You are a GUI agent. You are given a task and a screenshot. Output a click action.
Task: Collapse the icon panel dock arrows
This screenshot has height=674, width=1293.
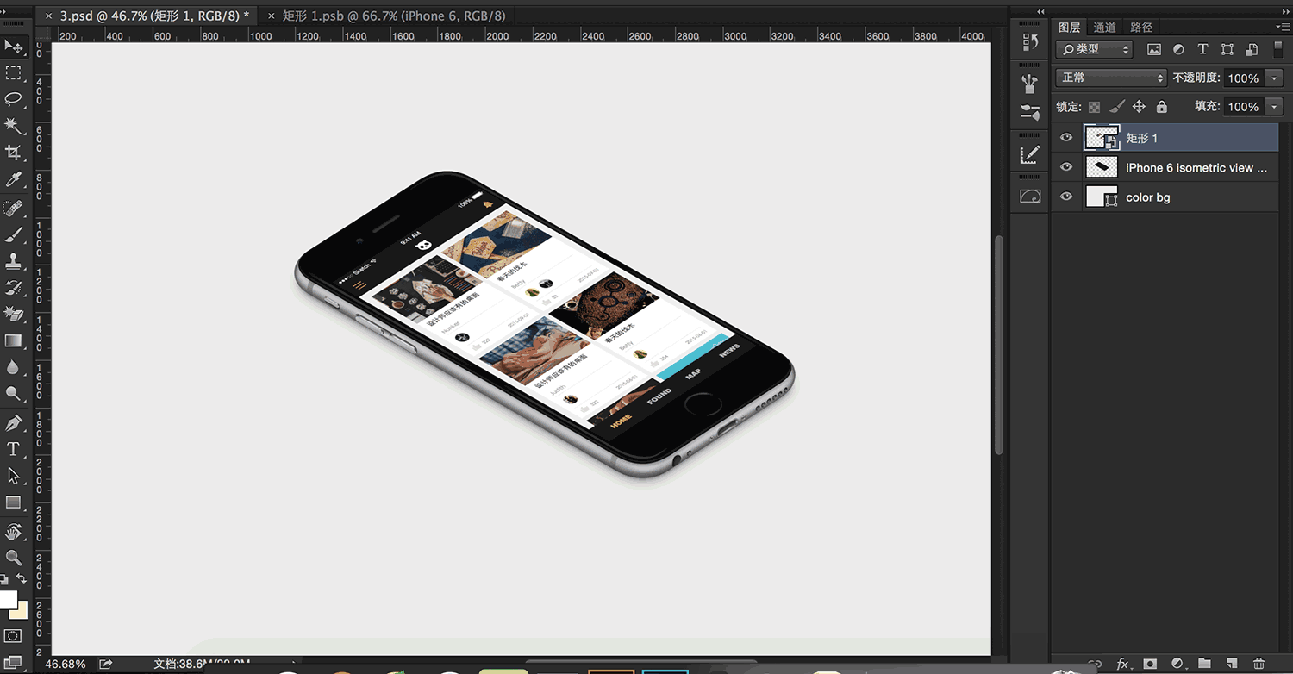[1040, 11]
